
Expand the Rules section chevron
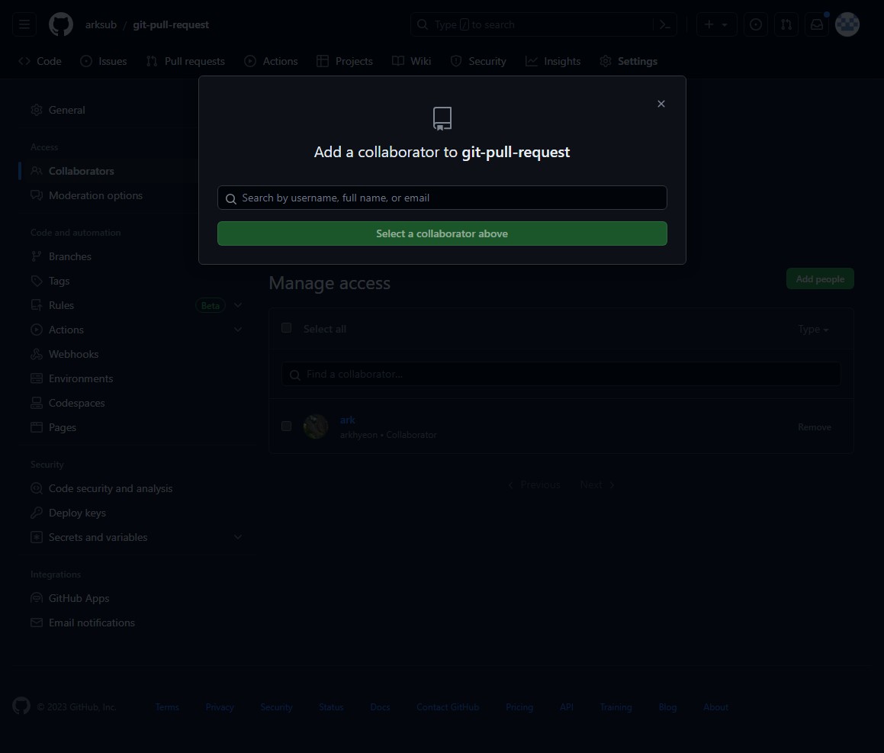click(238, 305)
